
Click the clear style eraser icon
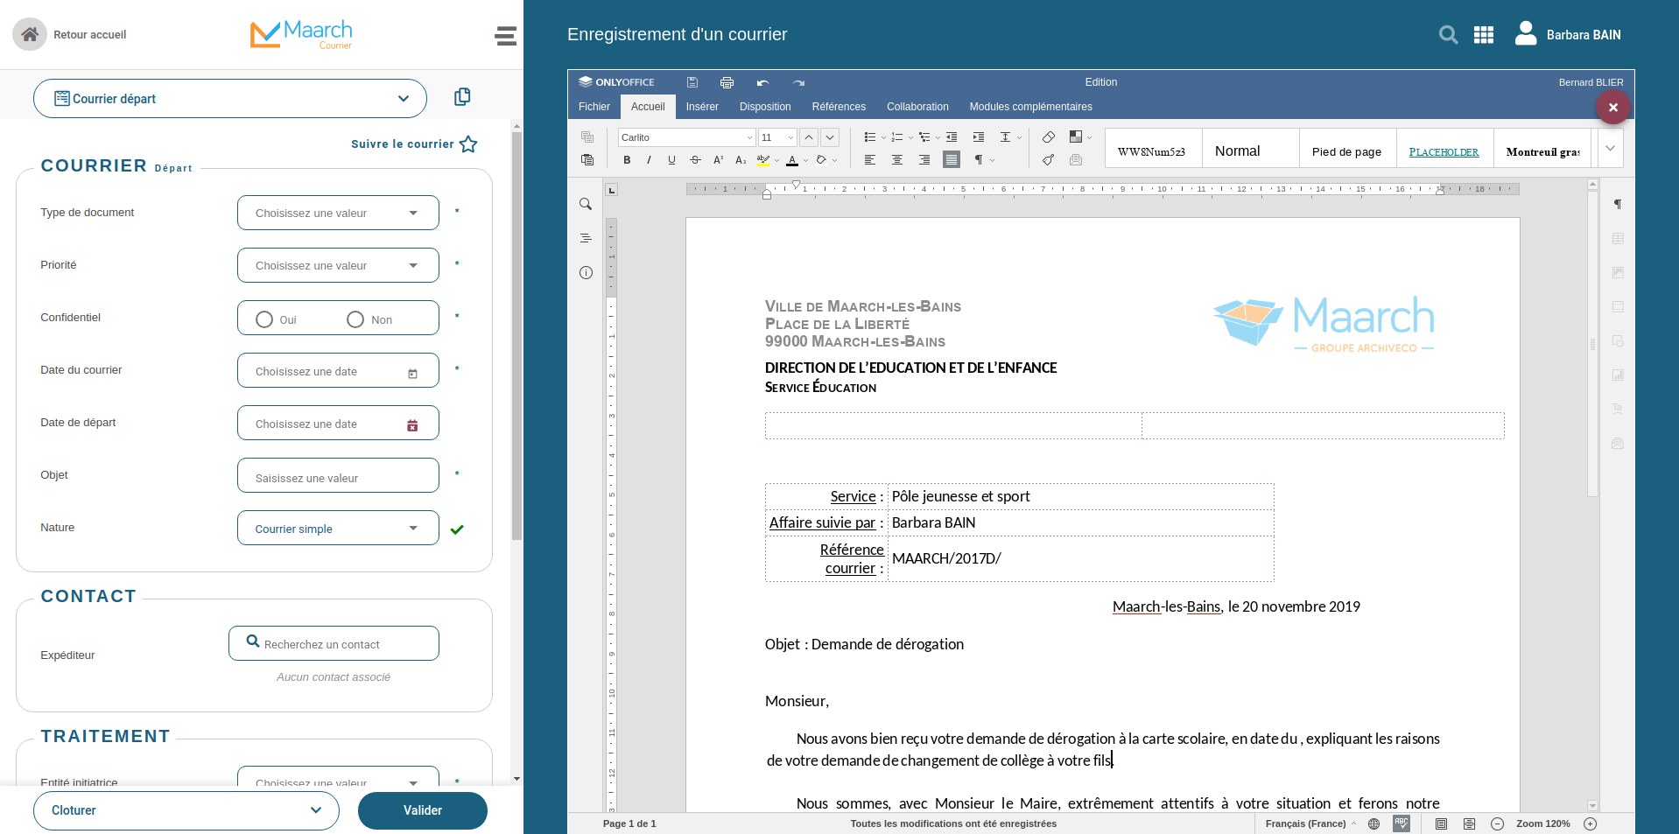click(1048, 137)
